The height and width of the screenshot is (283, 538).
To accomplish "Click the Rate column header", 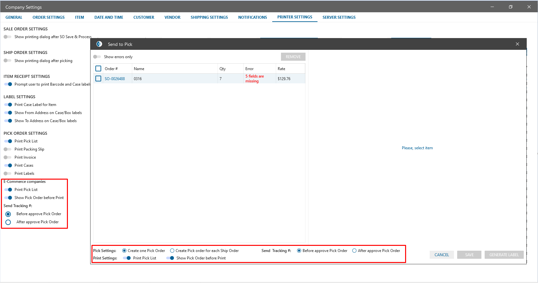I will [281, 69].
